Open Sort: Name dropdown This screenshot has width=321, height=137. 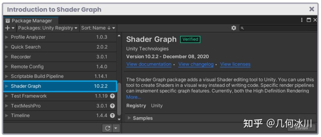[x=98, y=28]
